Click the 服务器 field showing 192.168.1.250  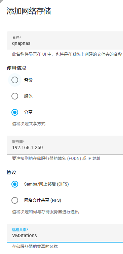point(65,145)
